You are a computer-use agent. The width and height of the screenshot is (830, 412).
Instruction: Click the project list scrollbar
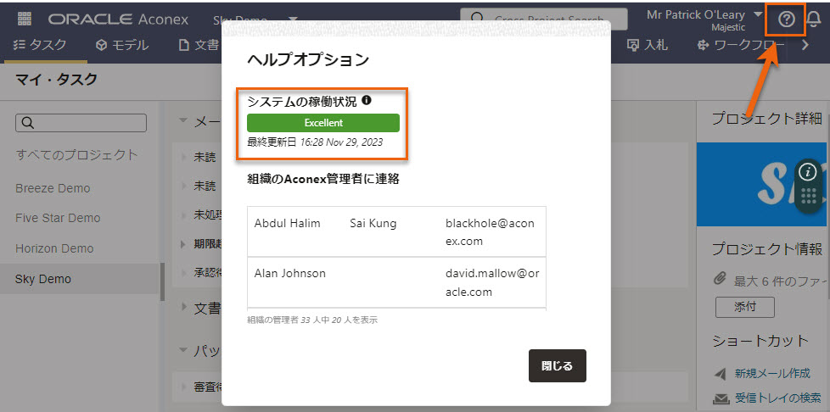[162, 281]
